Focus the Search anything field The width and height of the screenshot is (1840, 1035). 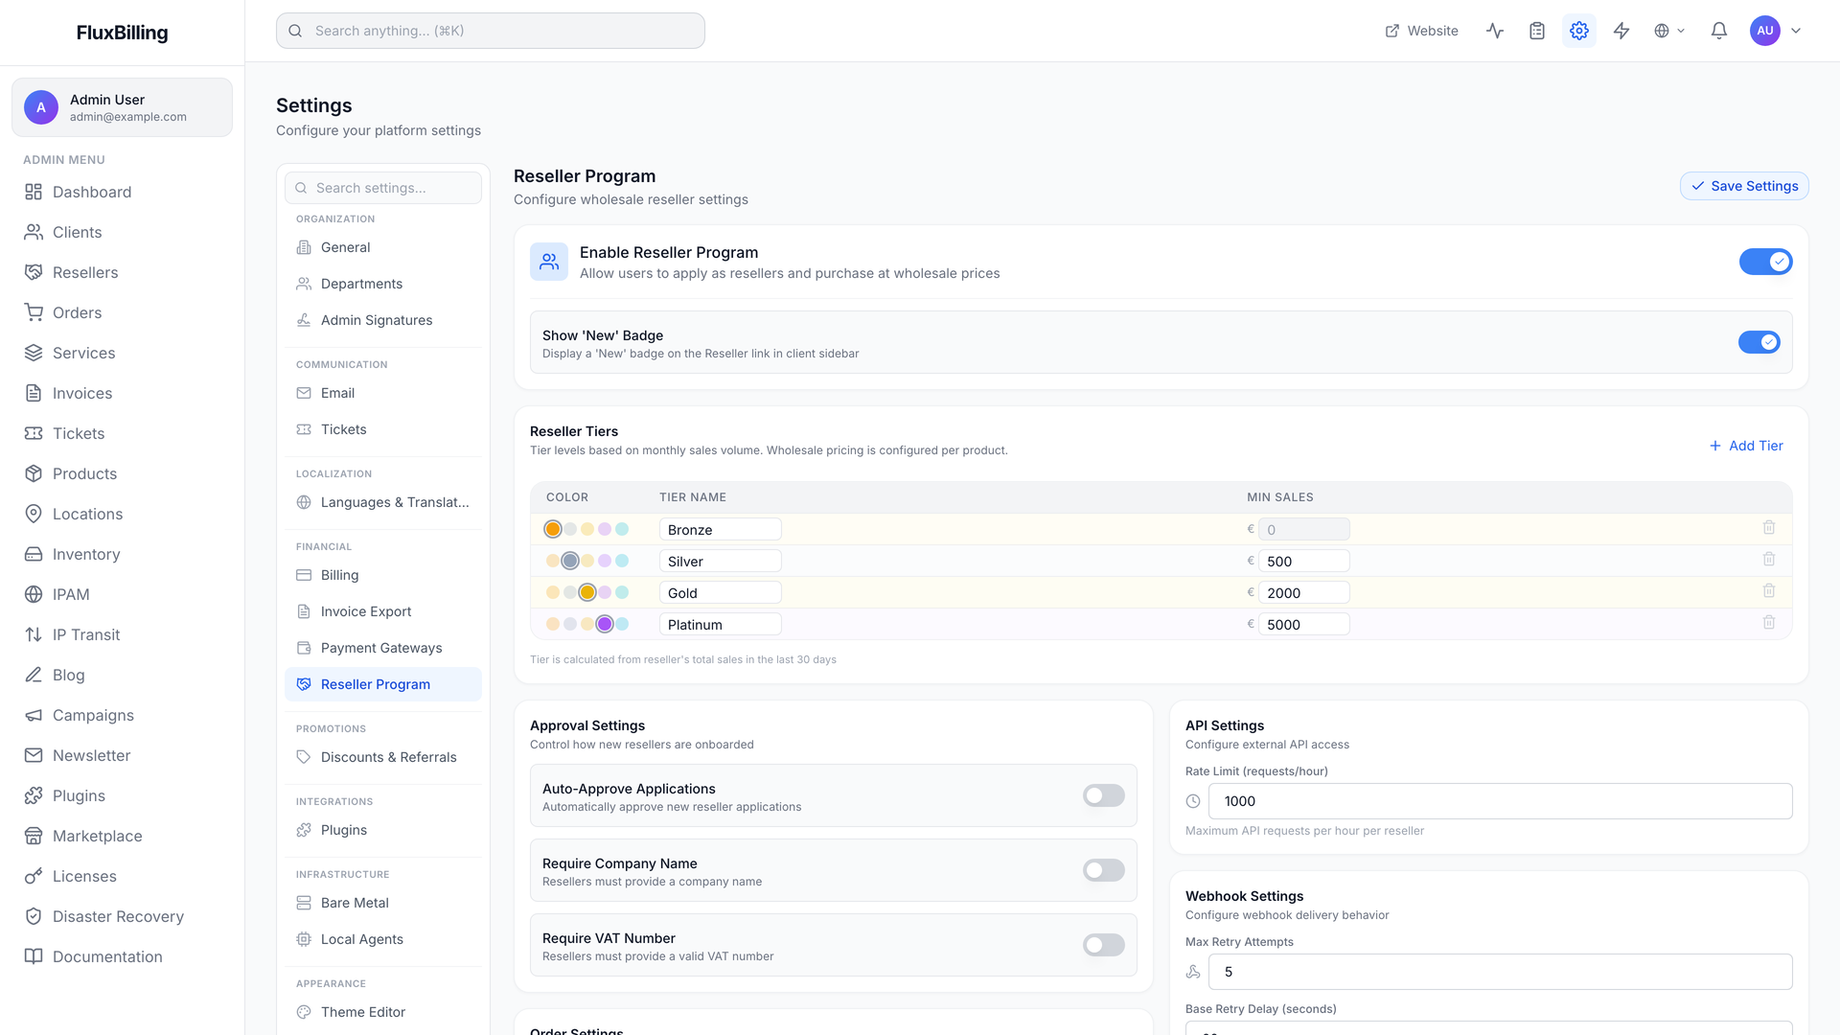click(x=491, y=31)
